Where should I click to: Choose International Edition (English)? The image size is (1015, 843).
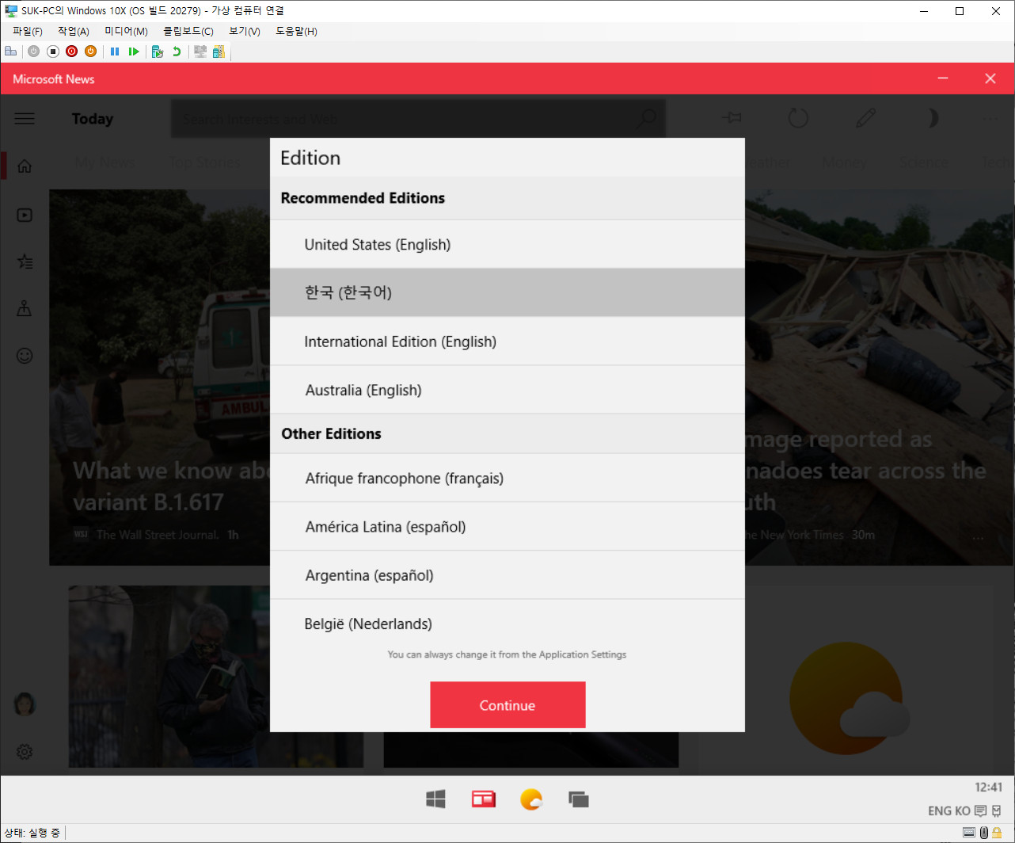pyautogui.click(x=507, y=341)
